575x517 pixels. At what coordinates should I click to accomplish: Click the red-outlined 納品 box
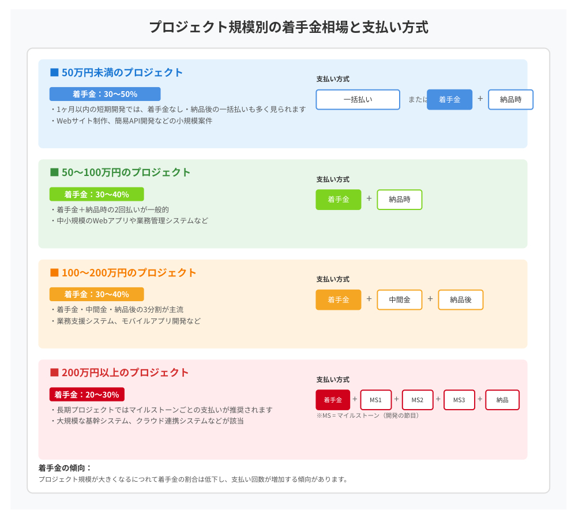click(502, 400)
